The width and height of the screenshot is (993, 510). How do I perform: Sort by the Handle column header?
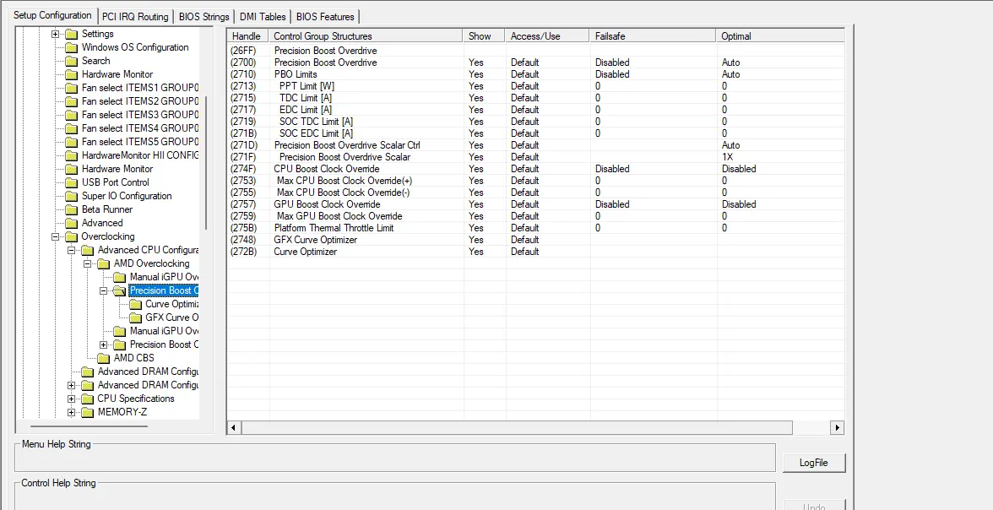pyautogui.click(x=247, y=36)
